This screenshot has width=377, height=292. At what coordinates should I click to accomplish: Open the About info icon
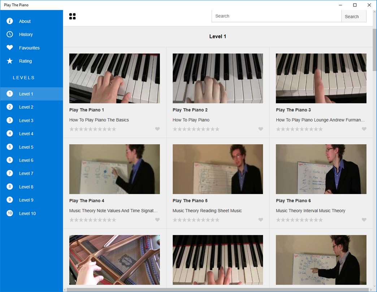(10, 21)
